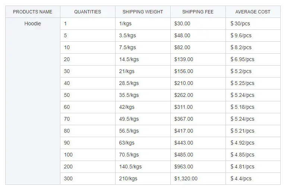Select the $30.00 shipping fee cell
Viewport: 287px width, 193px height.
pos(182,24)
